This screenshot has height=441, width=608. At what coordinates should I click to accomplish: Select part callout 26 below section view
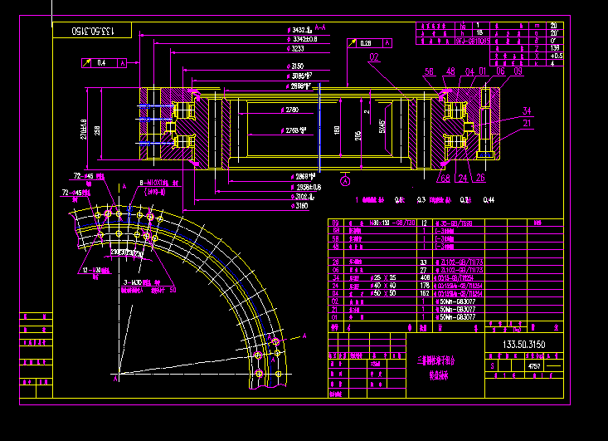(480, 178)
